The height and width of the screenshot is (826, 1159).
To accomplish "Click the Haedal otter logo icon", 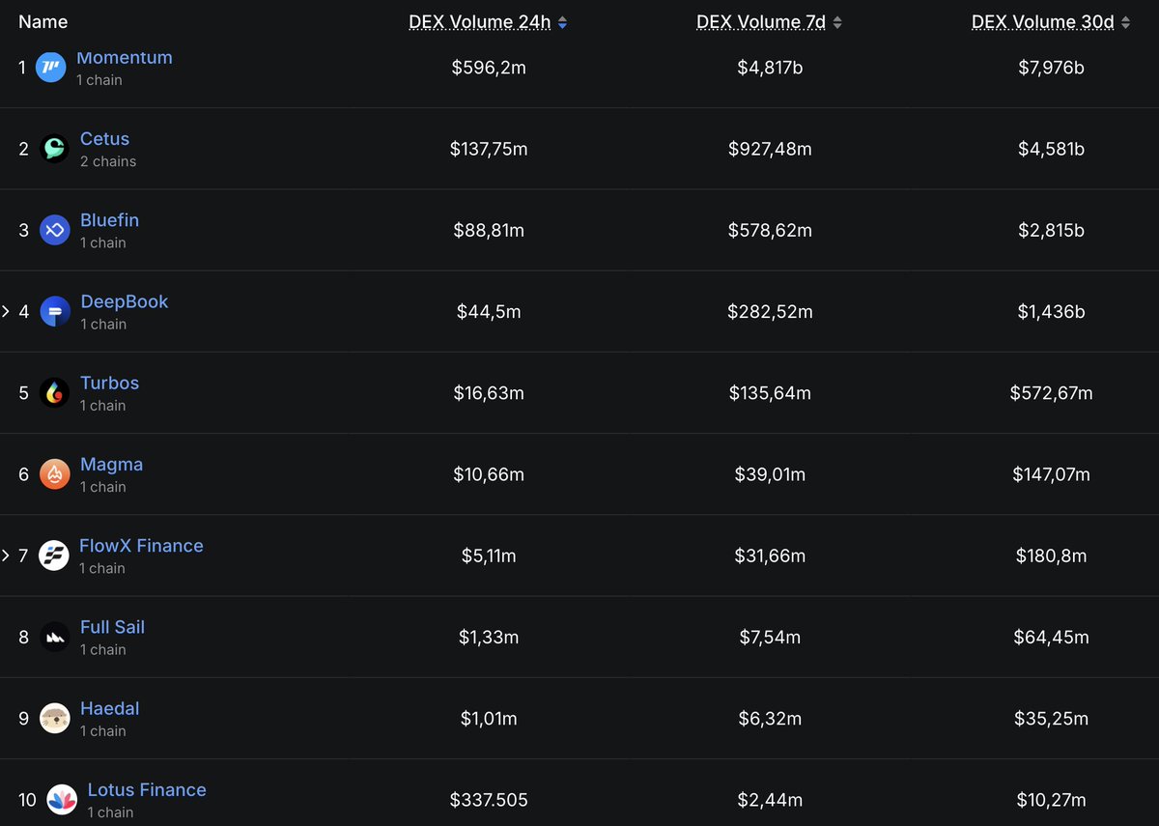I will (55, 718).
